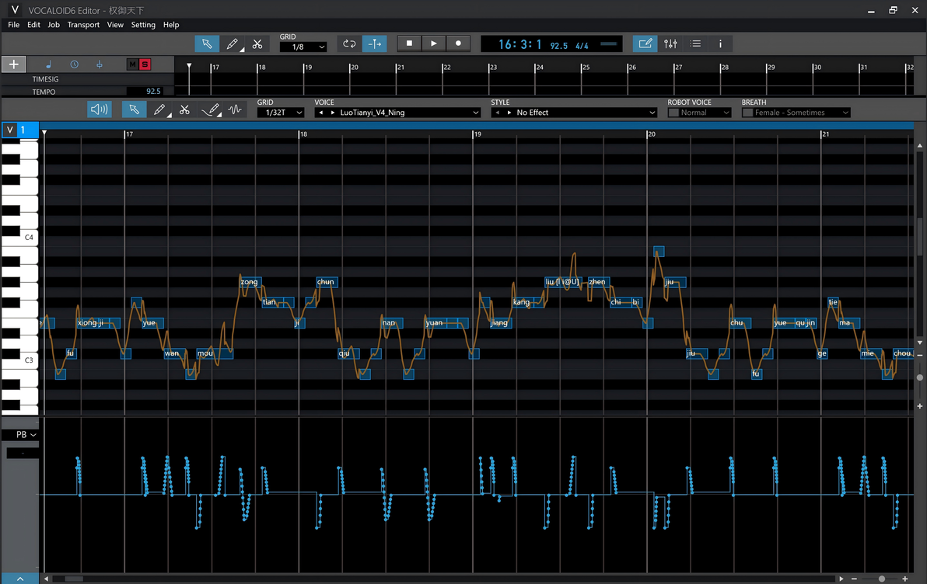927x584 pixels.
Task: Toggle global solo S button
Action: pyautogui.click(x=144, y=64)
